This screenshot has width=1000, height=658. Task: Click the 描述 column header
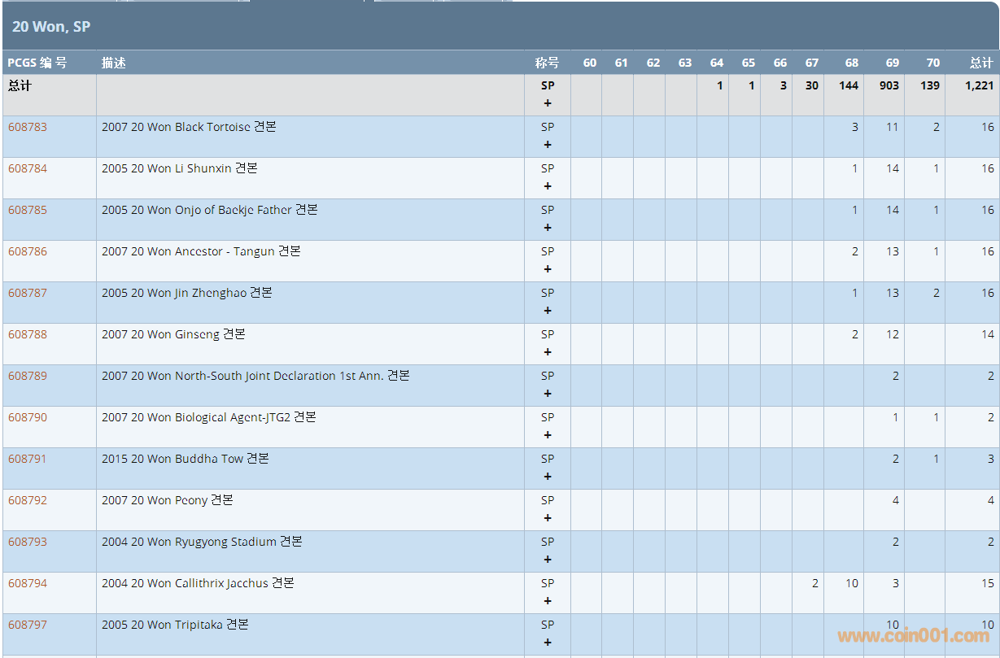[x=114, y=63]
